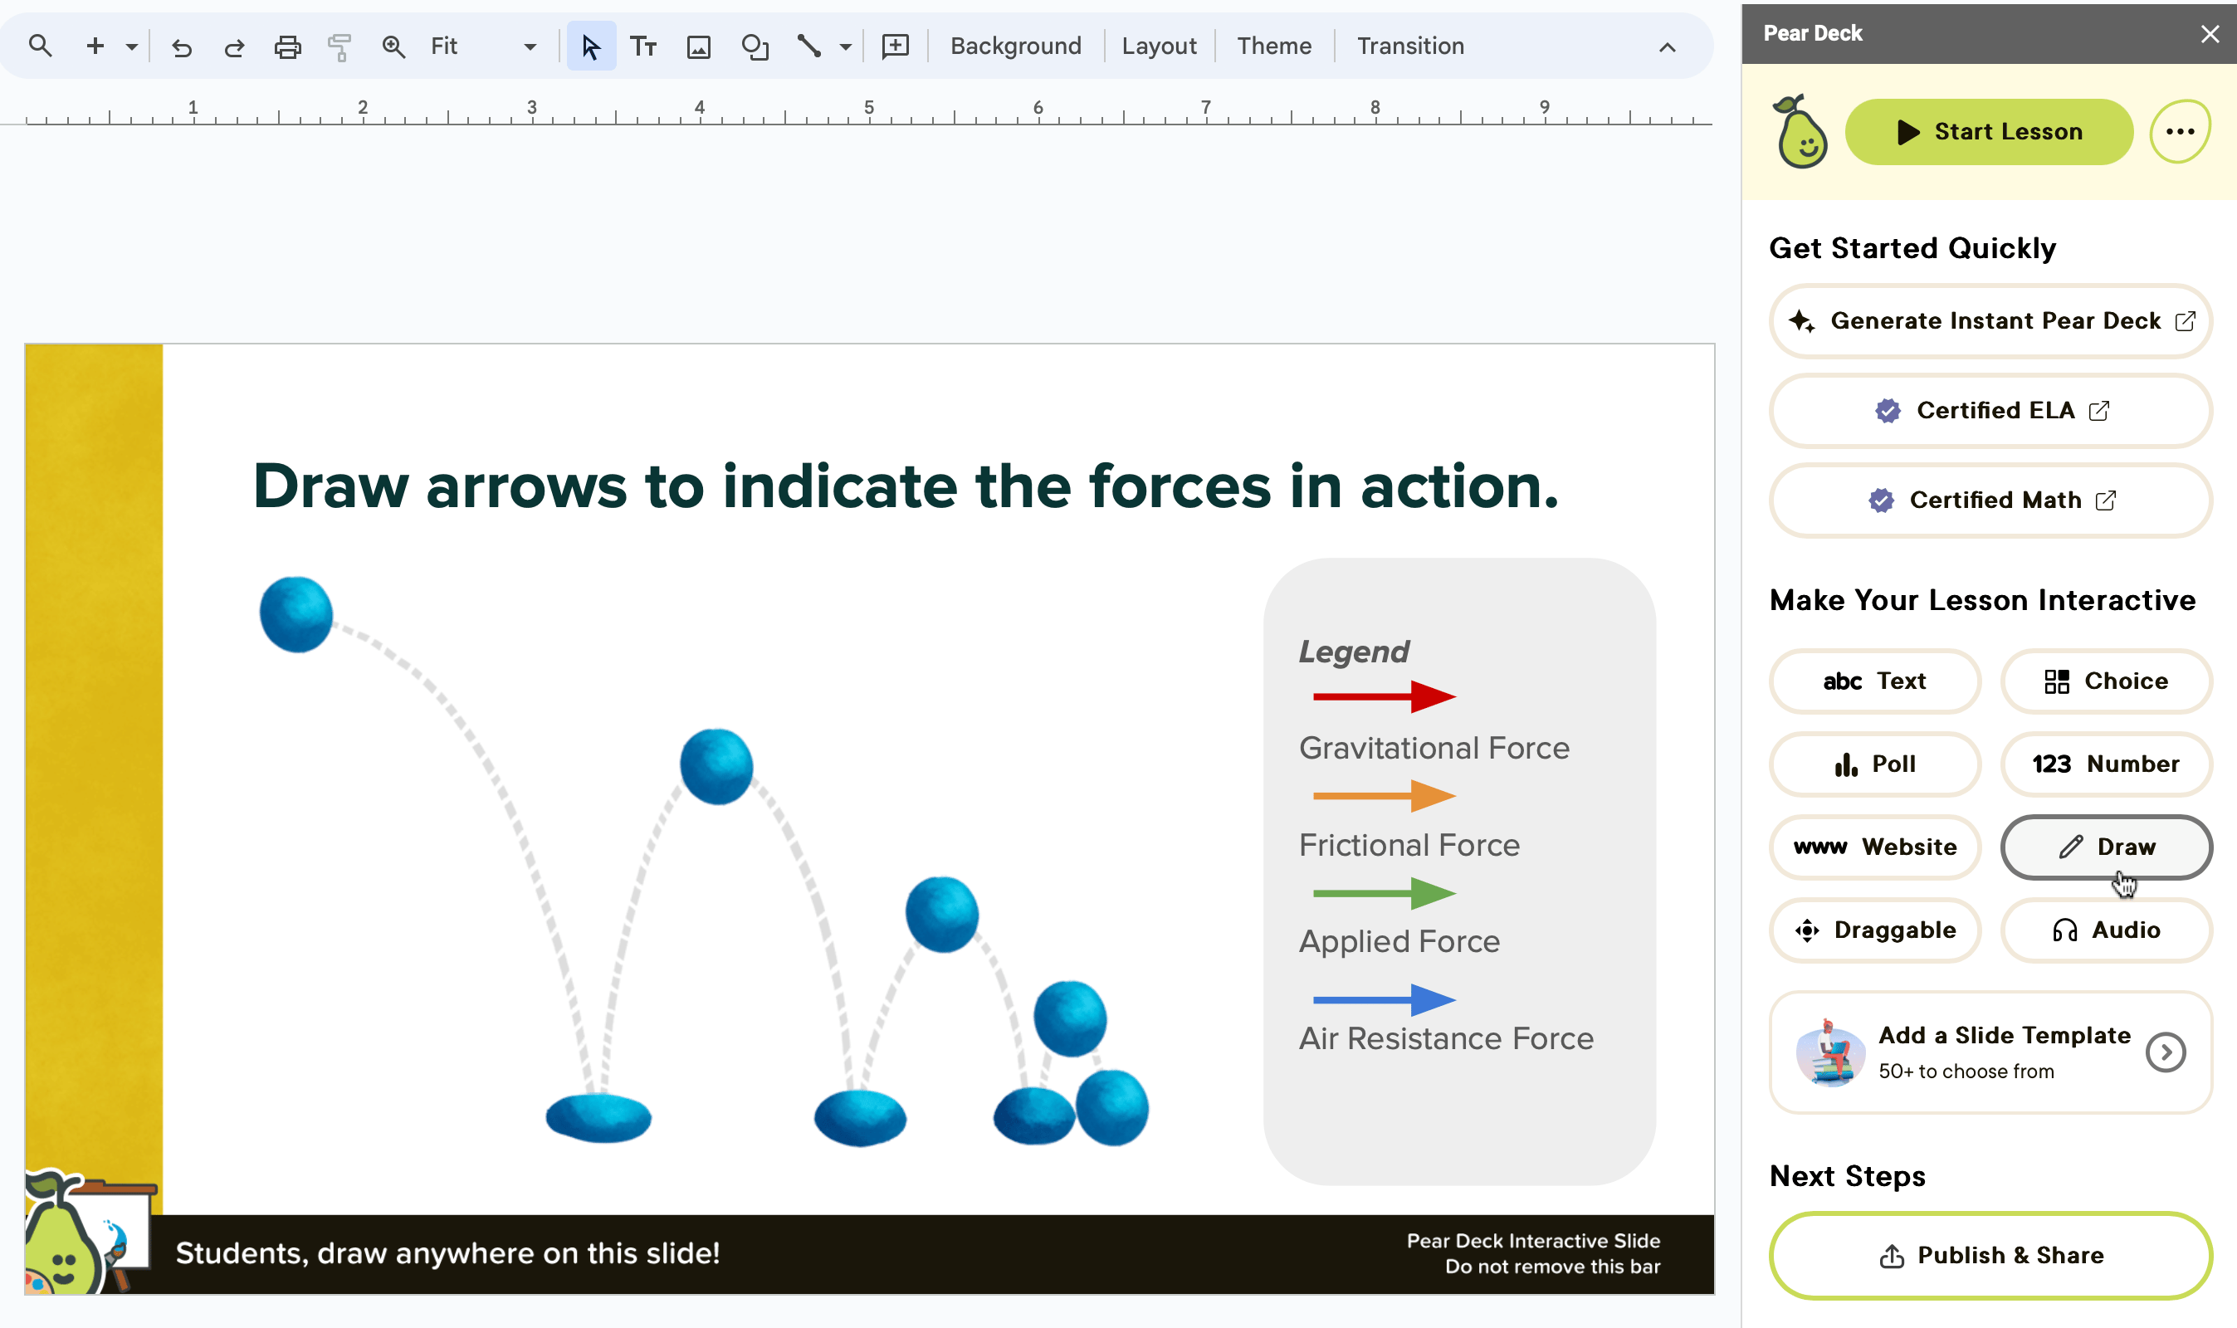The width and height of the screenshot is (2237, 1328).
Task: Click the add comment icon
Action: 896,46
